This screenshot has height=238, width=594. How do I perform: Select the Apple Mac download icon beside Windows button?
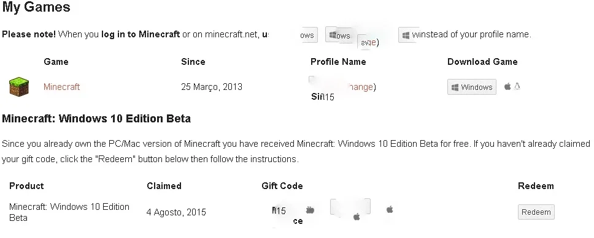click(507, 86)
